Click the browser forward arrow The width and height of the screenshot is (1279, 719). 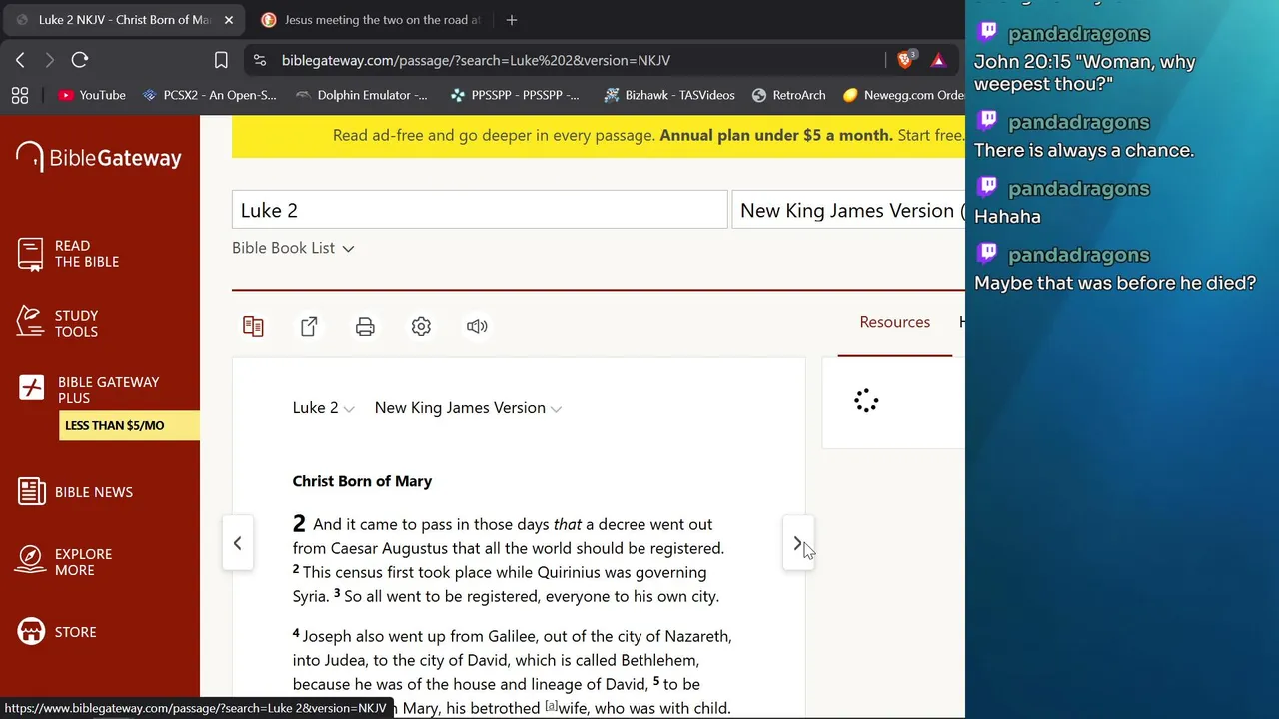[49, 60]
